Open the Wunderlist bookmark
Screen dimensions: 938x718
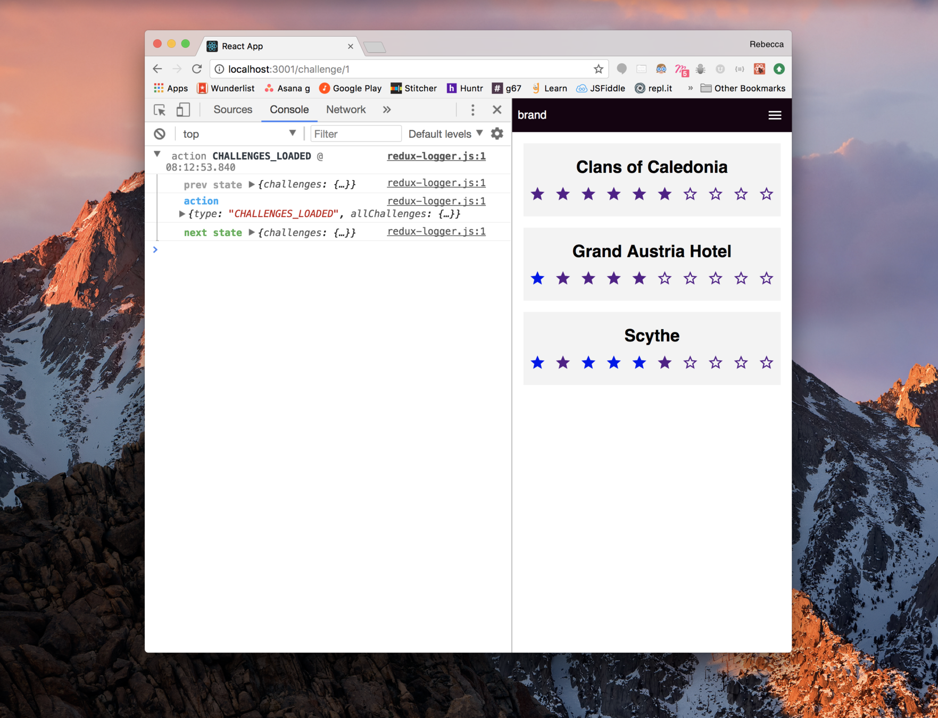click(226, 88)
